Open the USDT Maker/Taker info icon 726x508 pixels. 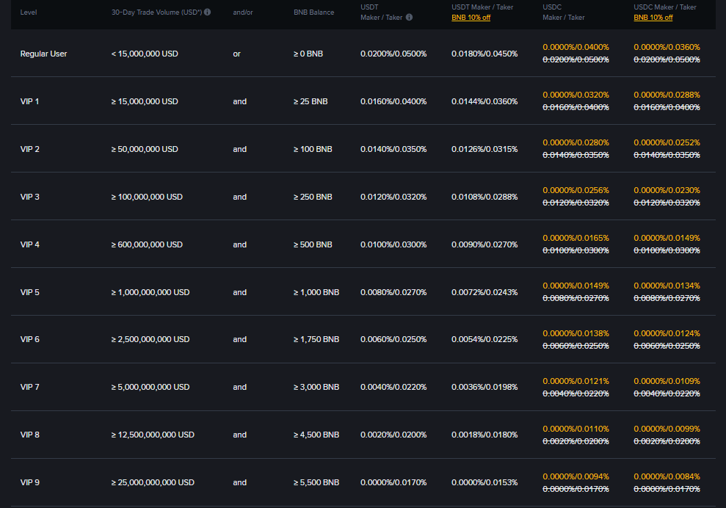point(408,17)
